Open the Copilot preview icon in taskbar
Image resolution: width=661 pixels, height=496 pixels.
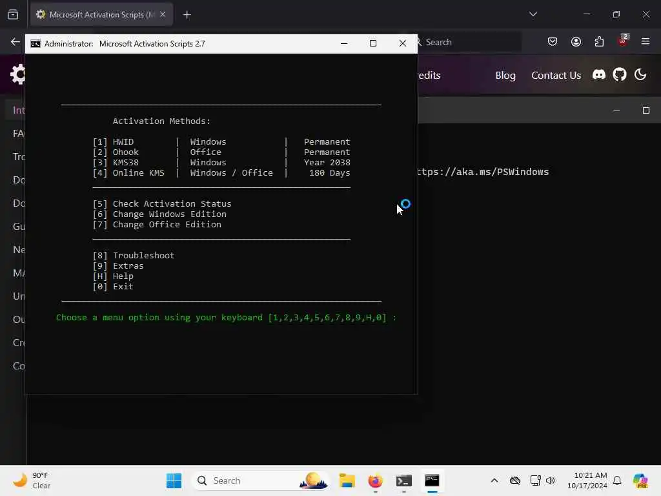click(x=640, y=480)
